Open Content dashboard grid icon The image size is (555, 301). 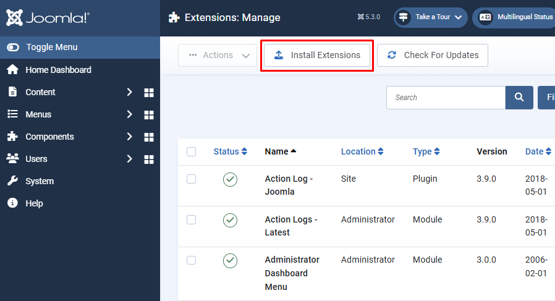tap(148, 93)
